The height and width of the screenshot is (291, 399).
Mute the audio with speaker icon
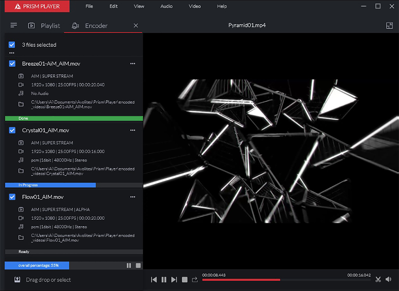388,279
